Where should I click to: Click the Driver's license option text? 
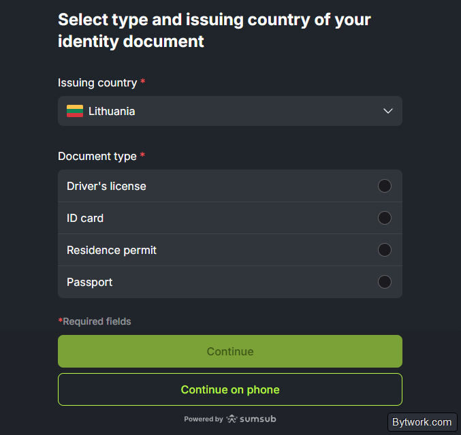pos(106,186)
